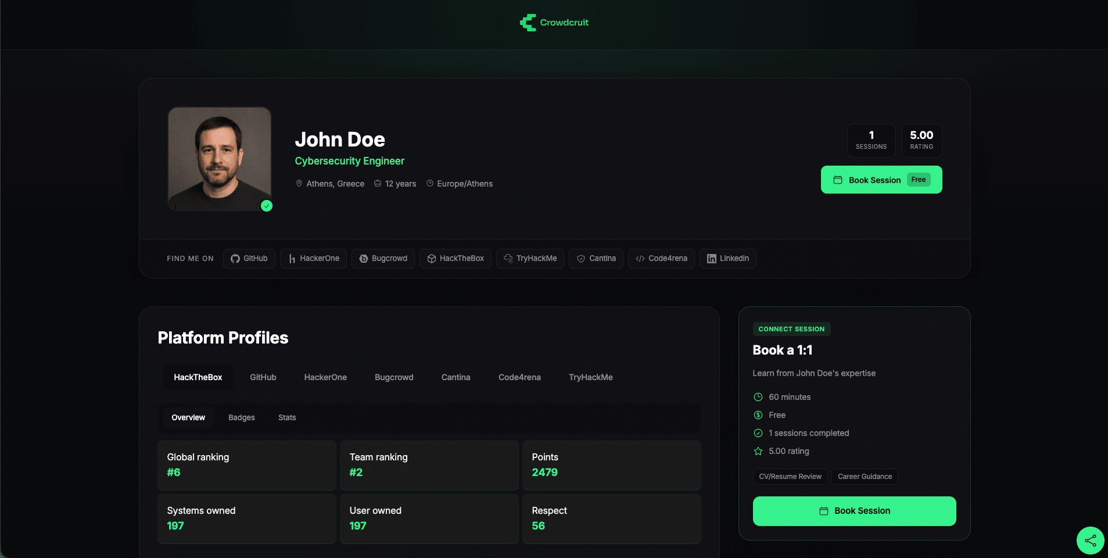Open the TryHackMe social link
Viewport: 1108px width, 558px height.
click(530, 259)
